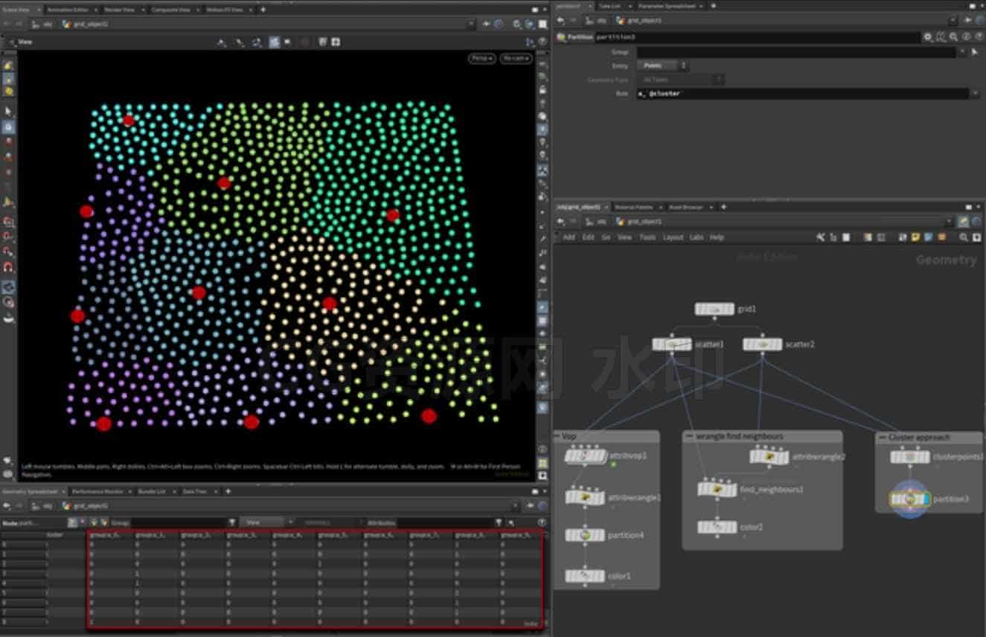Collapse the Vop network box
Image resolution: width=986 pixels, height=637 pixels.
tap(558, 436)
